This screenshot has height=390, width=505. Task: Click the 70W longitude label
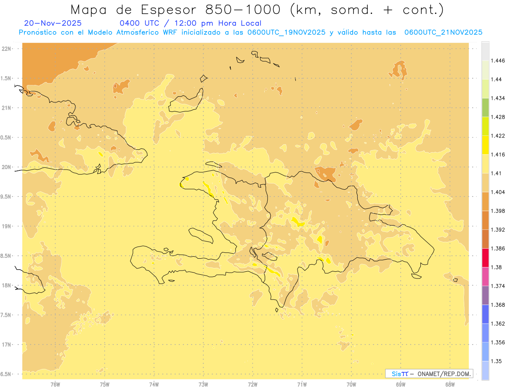pos(351,385)
